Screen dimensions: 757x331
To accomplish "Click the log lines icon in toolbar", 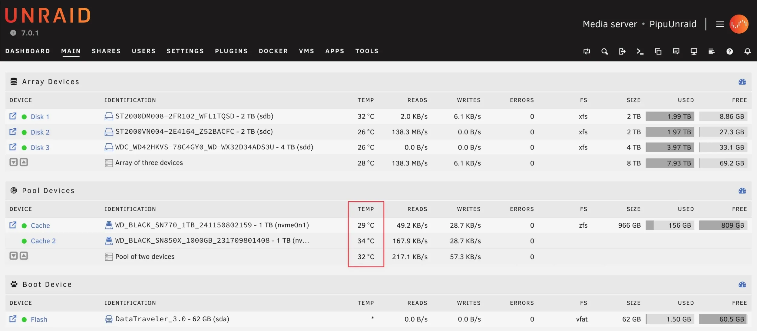I will pyautogui.click(x=712, y=52).
